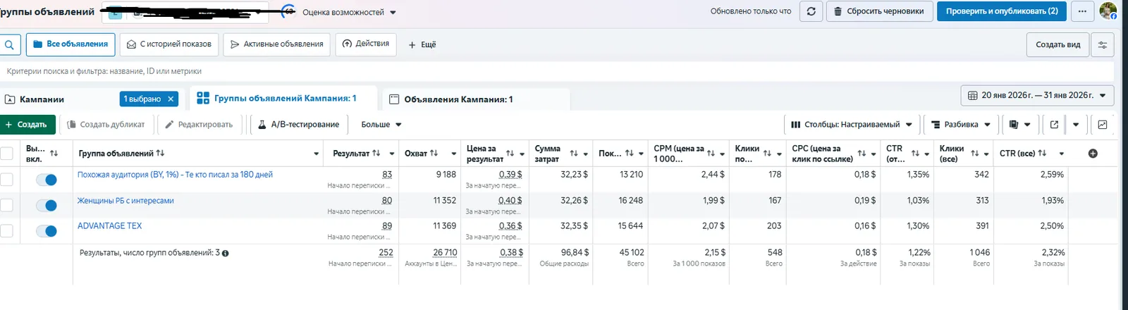Screen dimensions: 1128x310
Task: Click the info icon beside the results total
Action: [226, 254]
